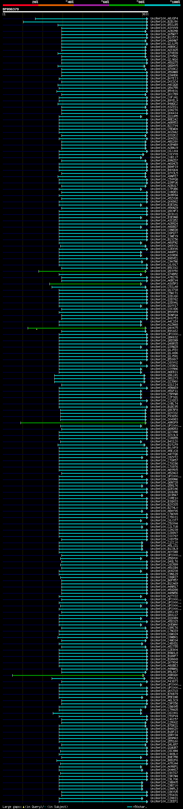Open hit UniRef100_Q4L6M7
The height and width of the screenshot is (809, 183).
164,745
